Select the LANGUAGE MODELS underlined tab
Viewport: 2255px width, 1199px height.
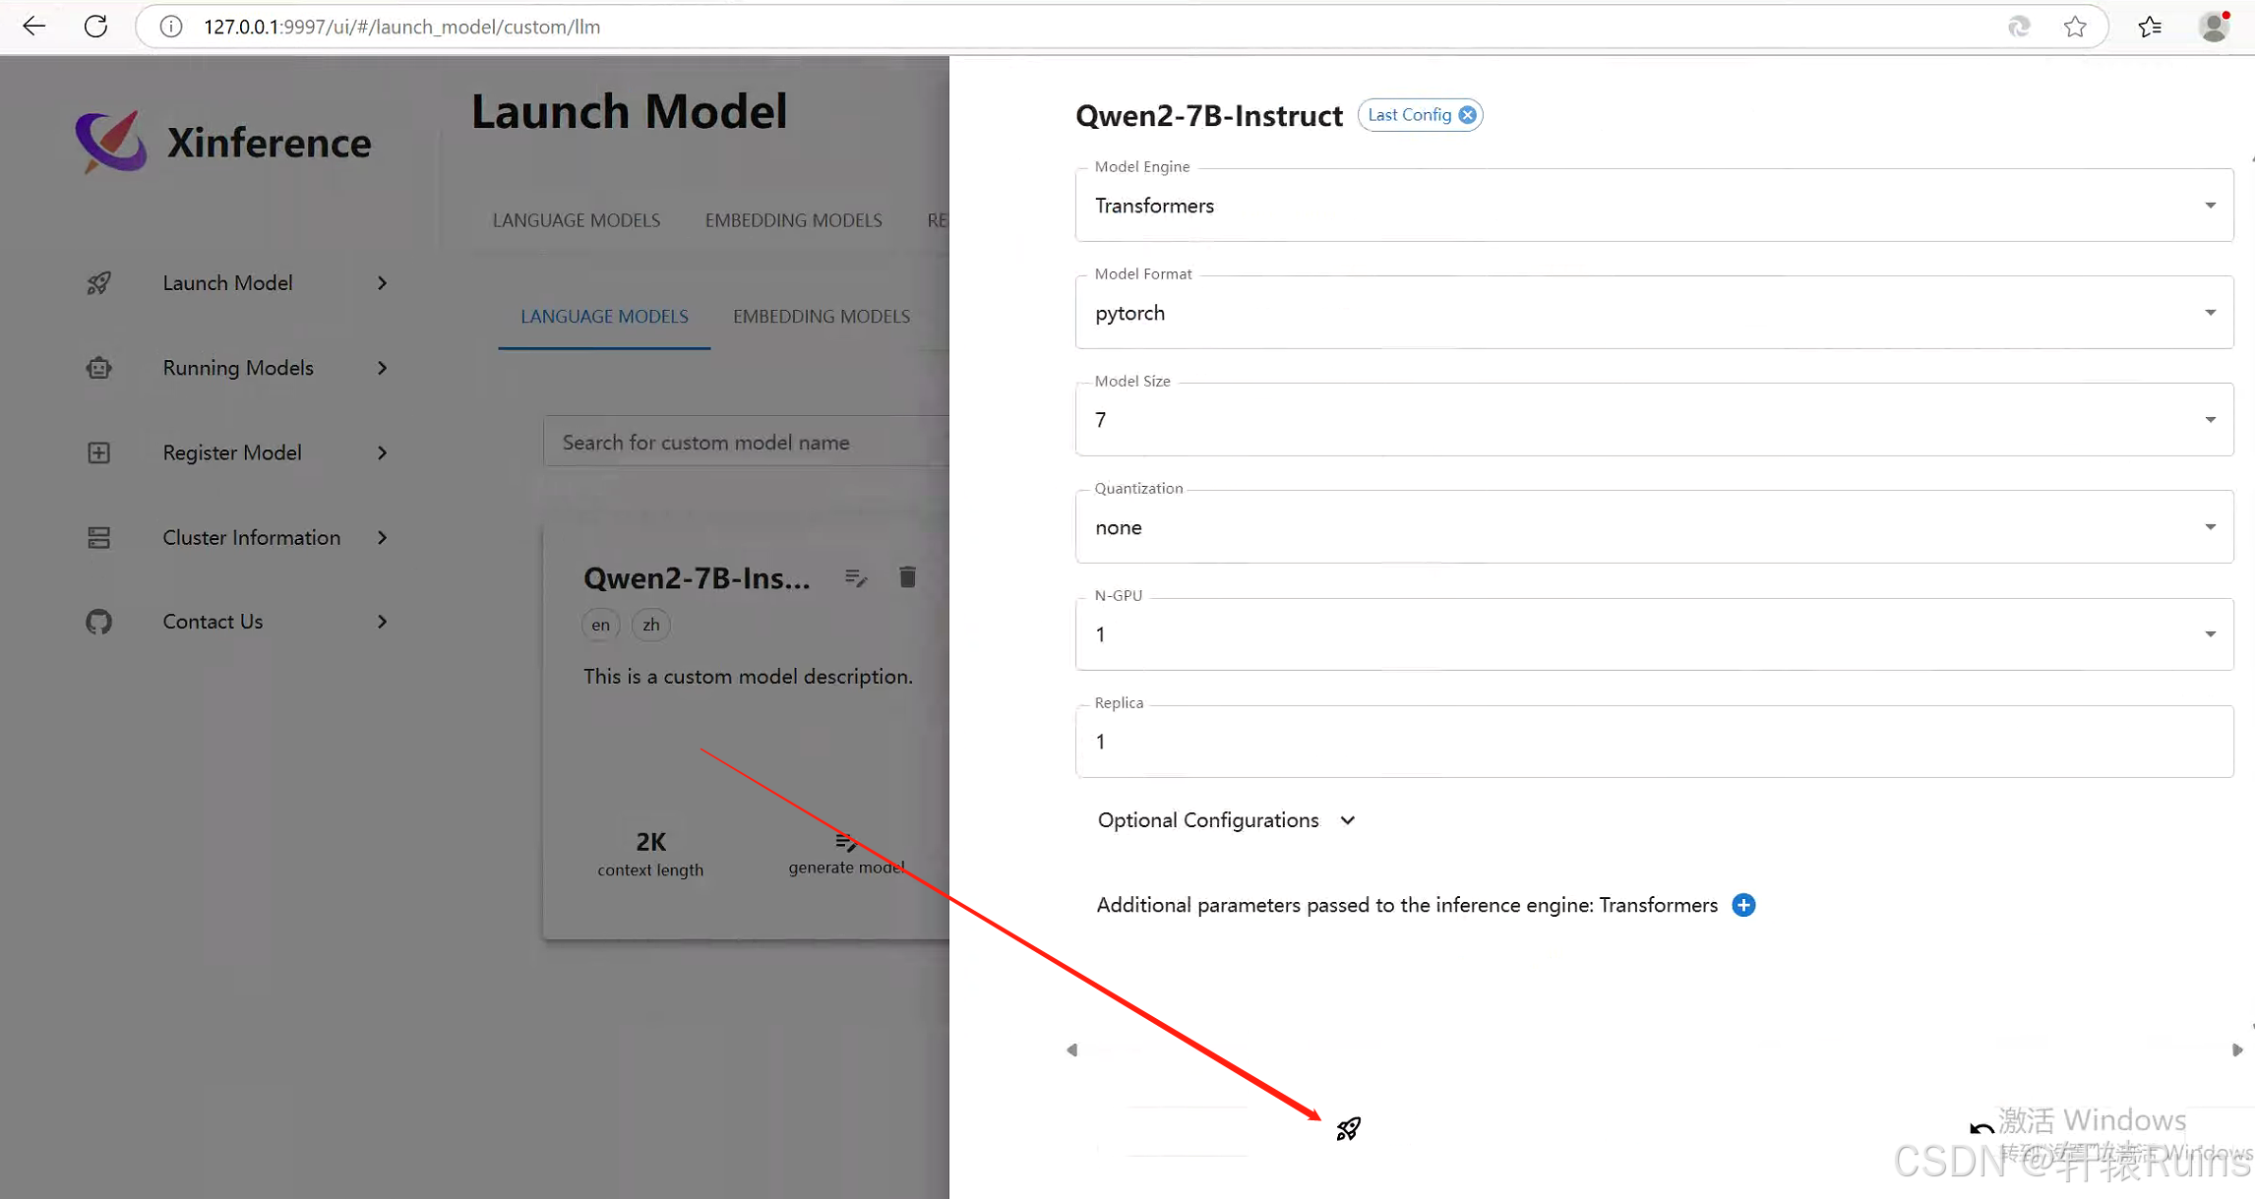click(x=604, y=317)
